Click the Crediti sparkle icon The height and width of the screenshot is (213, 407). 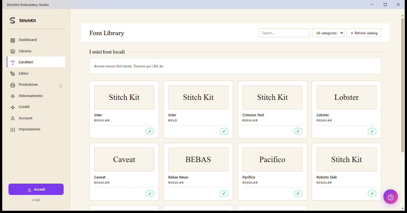[13, 107]
